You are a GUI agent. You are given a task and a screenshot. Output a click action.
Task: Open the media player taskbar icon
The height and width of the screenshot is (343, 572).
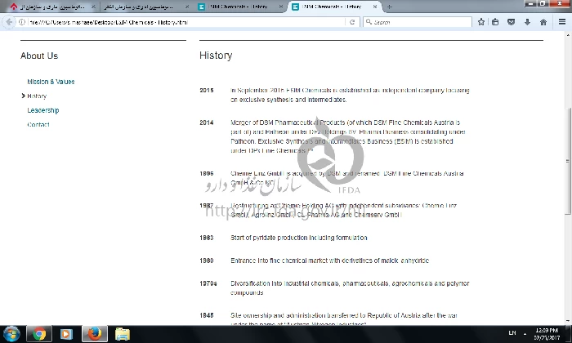66,334
